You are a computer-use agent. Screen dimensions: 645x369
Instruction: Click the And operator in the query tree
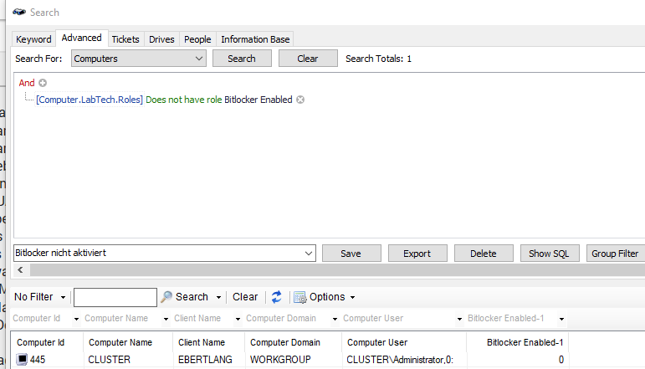[27, 83]
